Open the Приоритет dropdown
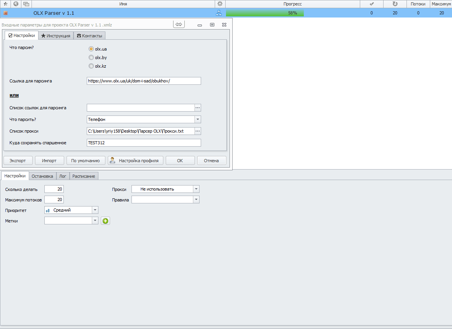452x329 pixels. 95,210
